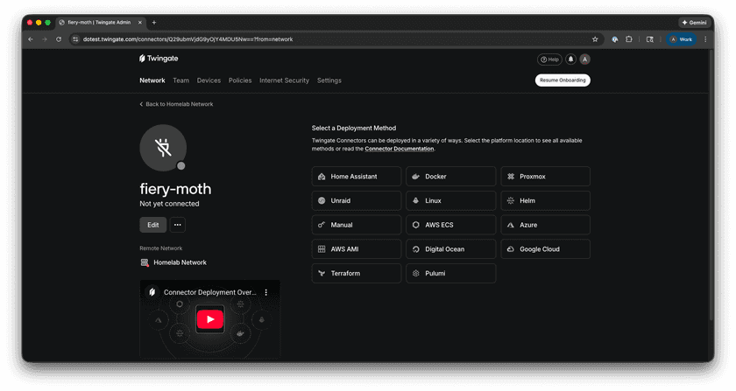The height and width of the screenshot is (391, 736).
Task: Bookmark this page with star icon
Action: [x=595, y=39]
